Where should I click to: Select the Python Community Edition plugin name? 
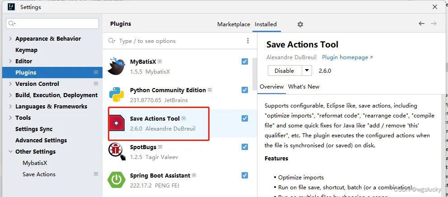point(168,90)
